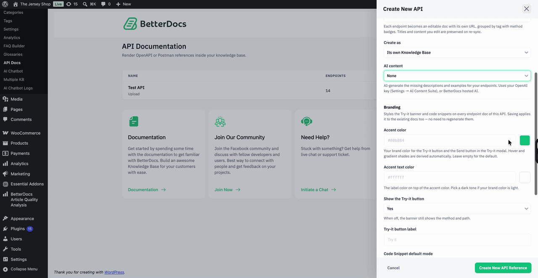The width and height of the screenshot is (538, 278).
Task: Open the Multiple KB submenu item
Action: pyautogui.click(x=14, y=80)
